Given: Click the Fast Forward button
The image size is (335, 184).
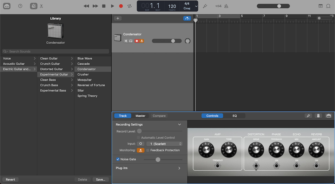Looking at the screenshot, I should (x=95, y=6).
